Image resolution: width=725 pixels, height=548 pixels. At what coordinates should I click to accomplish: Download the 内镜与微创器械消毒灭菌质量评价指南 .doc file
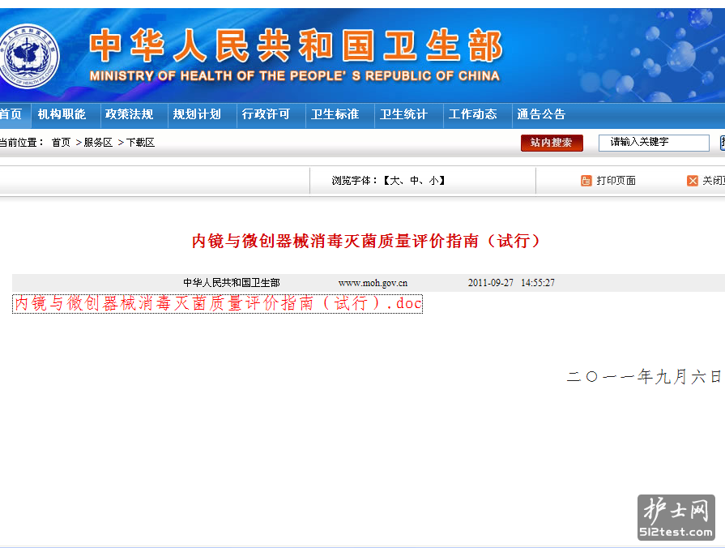click(218, 304)
